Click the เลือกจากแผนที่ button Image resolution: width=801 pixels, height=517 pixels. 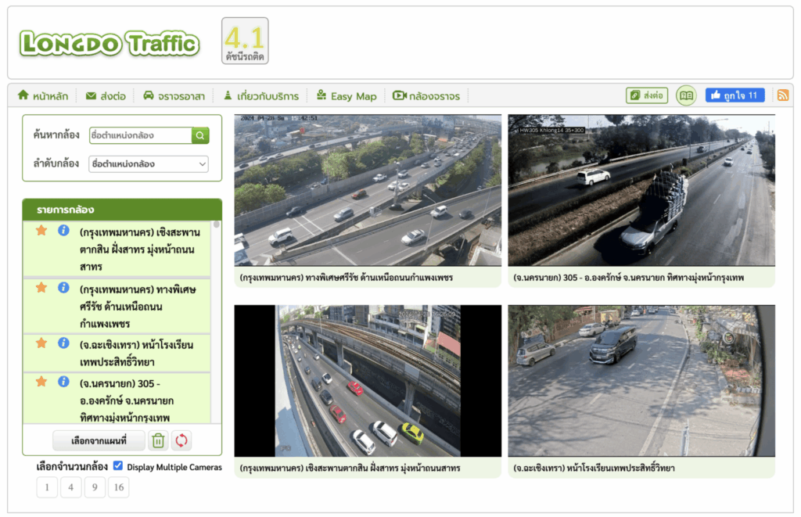[x=99, y=440]
